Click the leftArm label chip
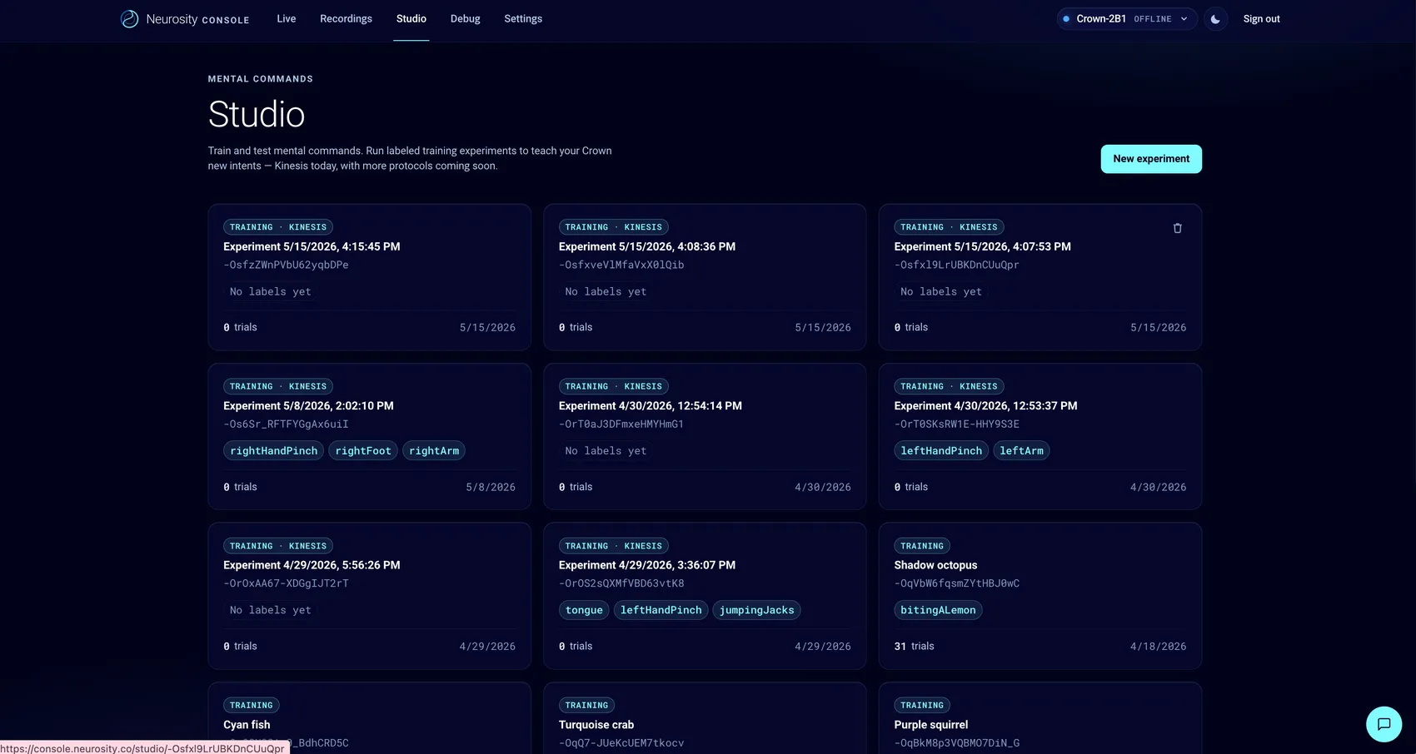1416x754 pixels. coord(1021,451)
